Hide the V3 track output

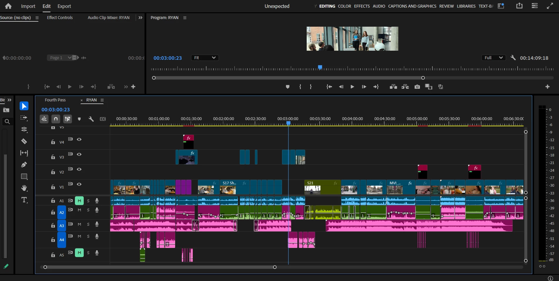79,154
